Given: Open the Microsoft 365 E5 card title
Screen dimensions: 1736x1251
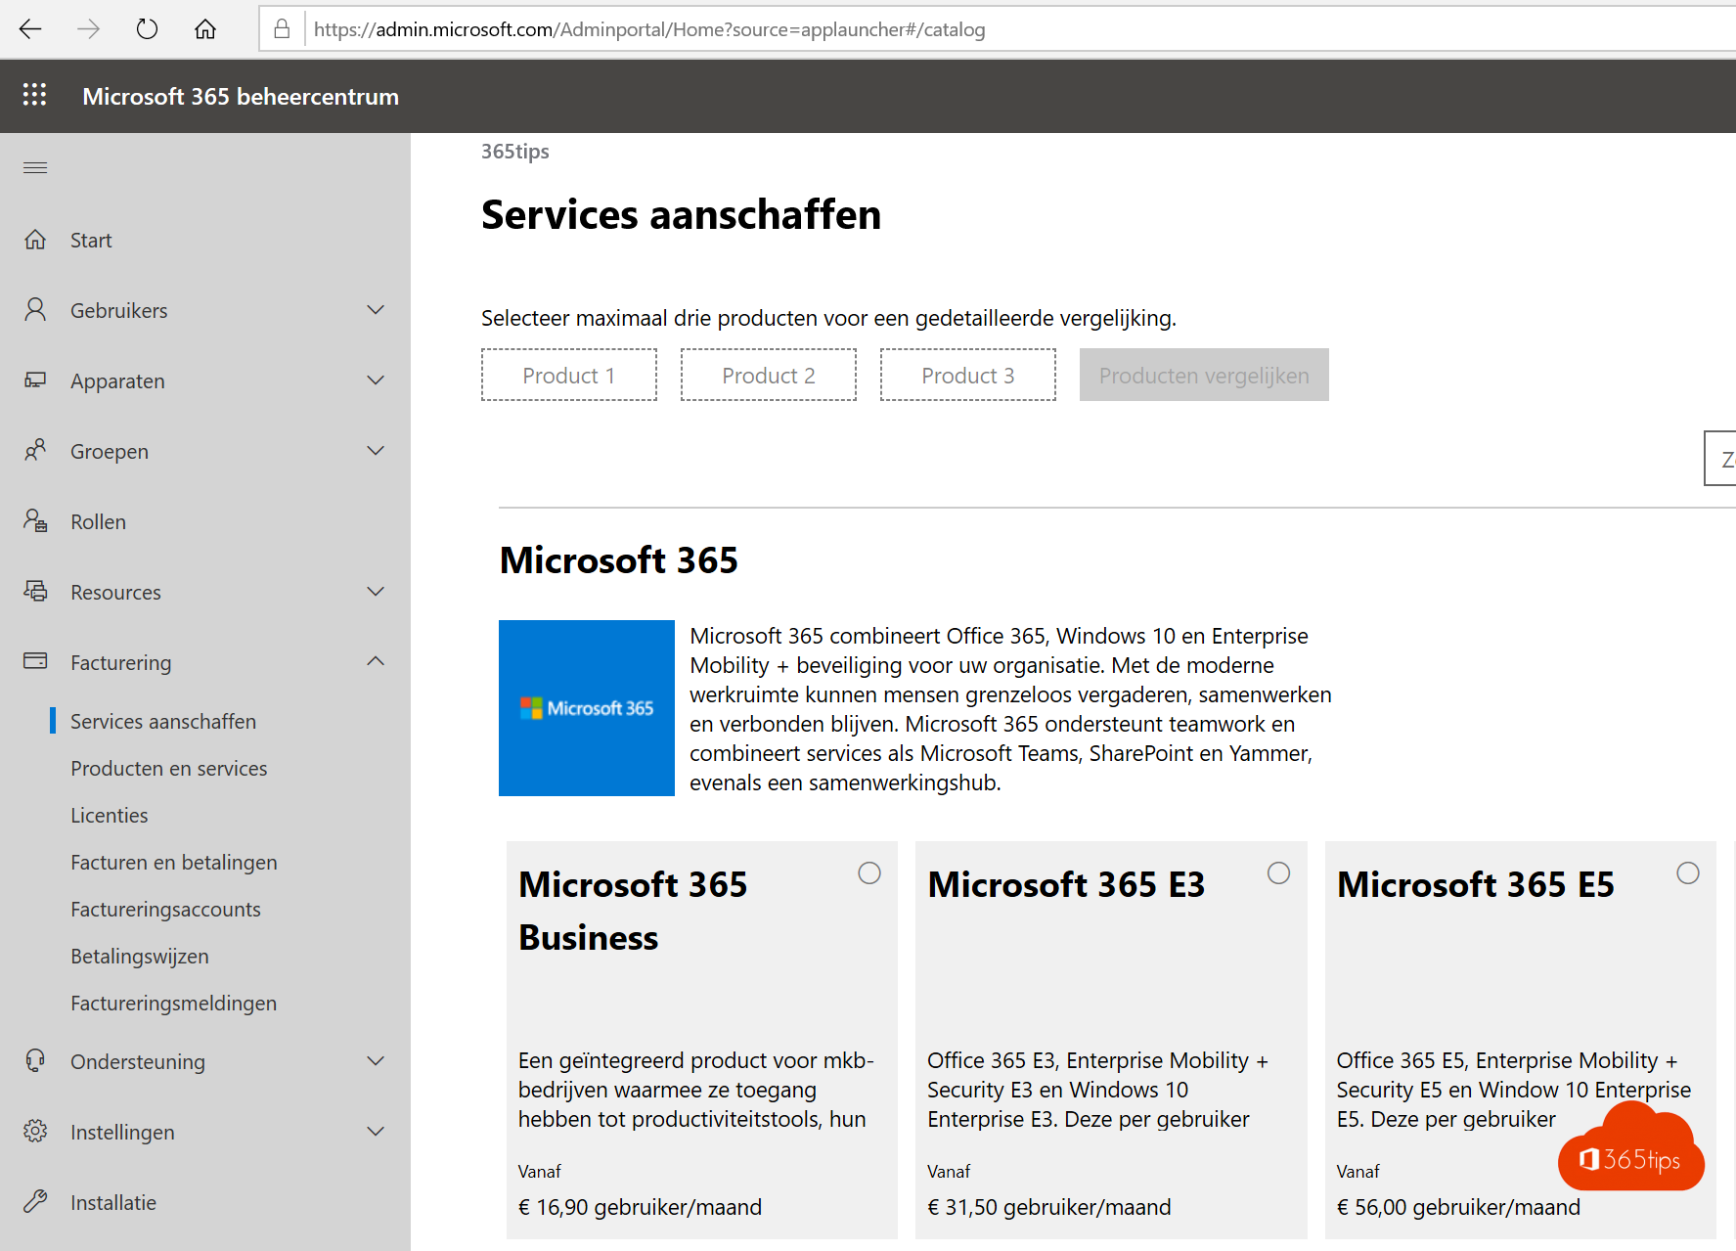Looking at the screenshot, I should click(x=1476, y=884).
